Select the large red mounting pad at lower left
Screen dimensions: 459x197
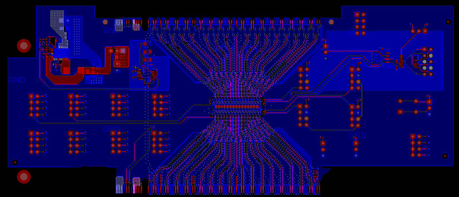pyautogui.click(x=24, y=177)
